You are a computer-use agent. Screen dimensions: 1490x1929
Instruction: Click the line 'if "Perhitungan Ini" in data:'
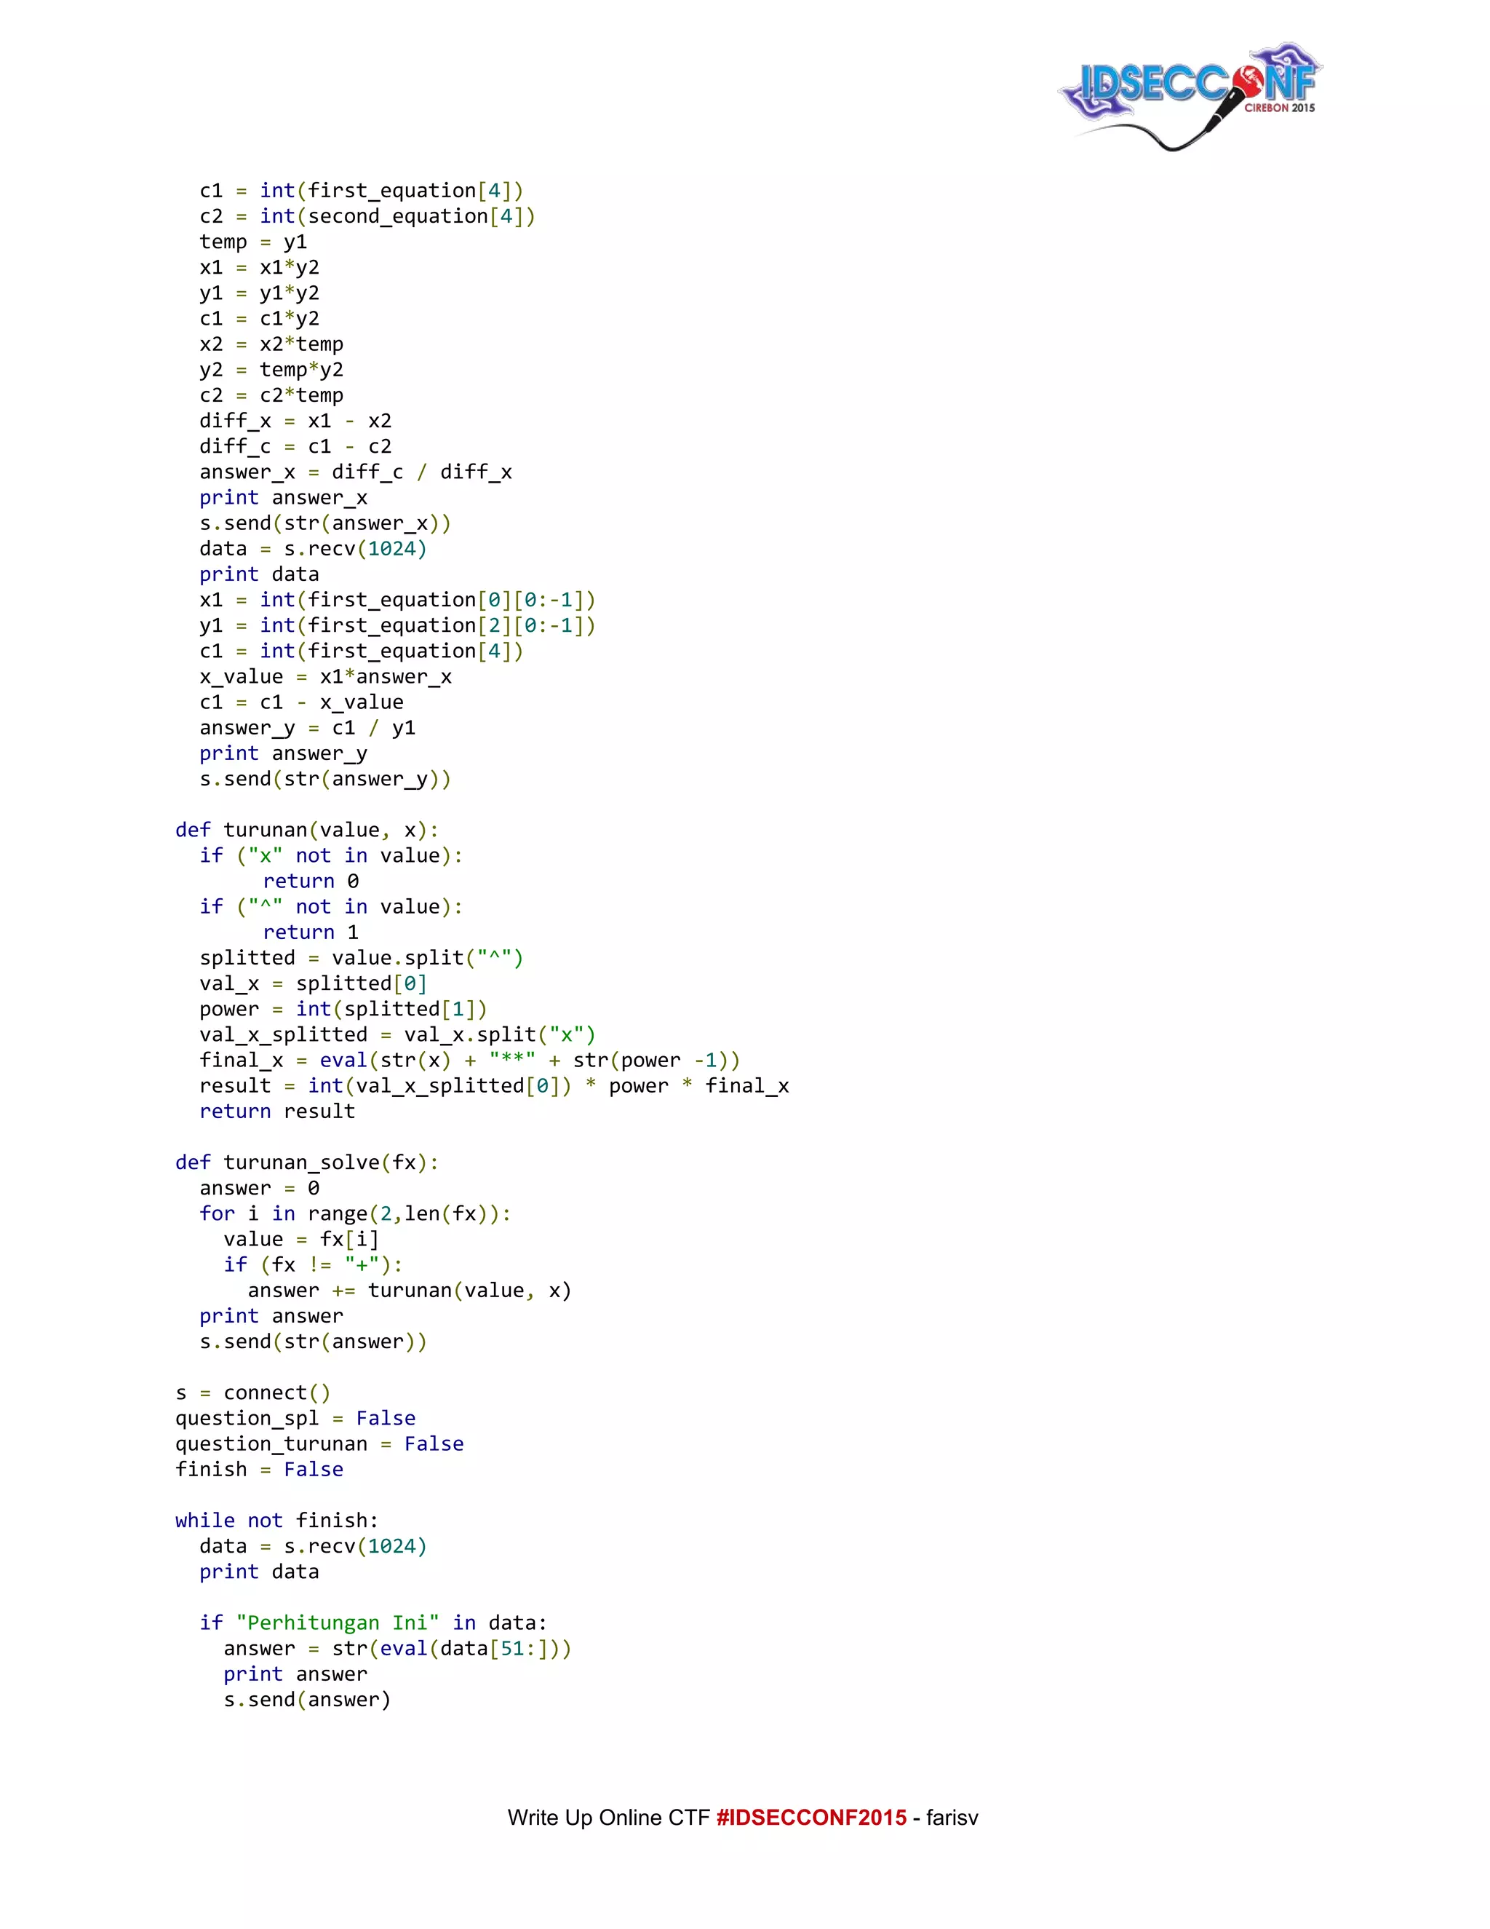click(x=373, y=1624)
